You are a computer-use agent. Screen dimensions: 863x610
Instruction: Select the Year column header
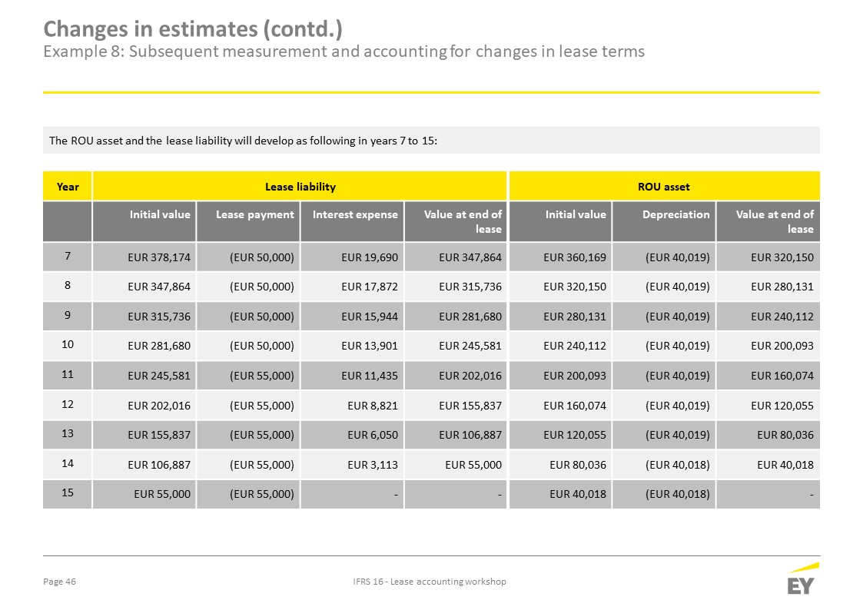click(x=68, y=186)
